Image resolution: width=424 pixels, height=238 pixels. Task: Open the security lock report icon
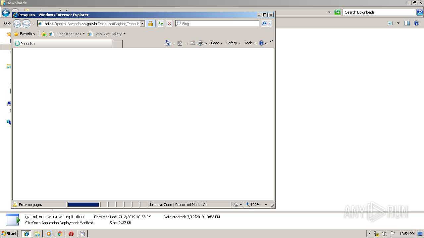pyautogui.click(x=150, y=23)
